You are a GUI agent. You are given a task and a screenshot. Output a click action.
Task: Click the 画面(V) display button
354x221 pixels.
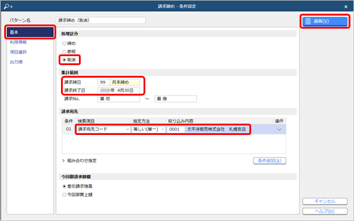point(325,21)
